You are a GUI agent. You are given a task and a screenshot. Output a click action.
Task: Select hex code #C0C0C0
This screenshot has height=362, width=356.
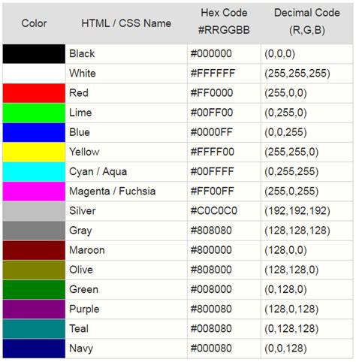[213, 211]
